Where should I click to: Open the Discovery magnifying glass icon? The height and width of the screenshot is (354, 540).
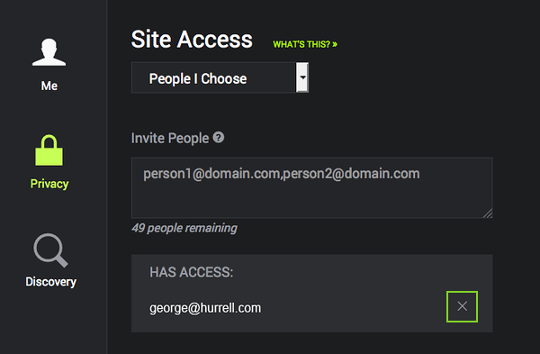[x=50, y=250]
